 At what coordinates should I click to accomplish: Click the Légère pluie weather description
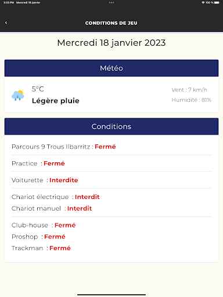(x=56, y=101)
